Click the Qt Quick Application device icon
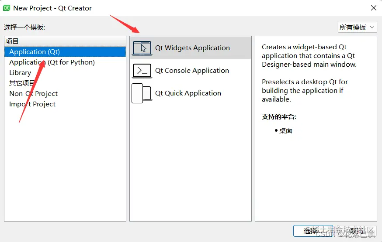Screen dimensions: 382x242 142,93
